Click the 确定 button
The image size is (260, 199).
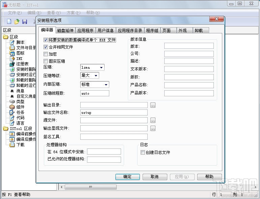coord(127,177)
